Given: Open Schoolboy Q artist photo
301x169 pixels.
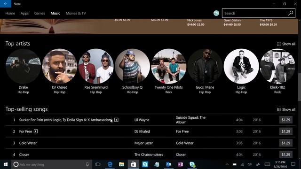Looking at the screenshot, I should [132, 66].
